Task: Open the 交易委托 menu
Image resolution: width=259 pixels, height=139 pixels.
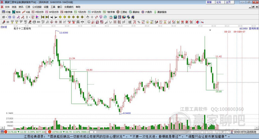Action: [69, 7]
